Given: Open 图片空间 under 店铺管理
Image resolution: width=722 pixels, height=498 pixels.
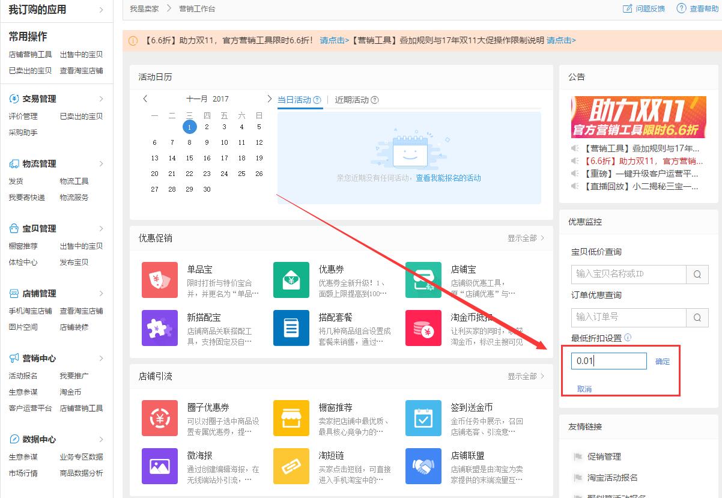Looking at the screenshot, I should pos(23,327).
